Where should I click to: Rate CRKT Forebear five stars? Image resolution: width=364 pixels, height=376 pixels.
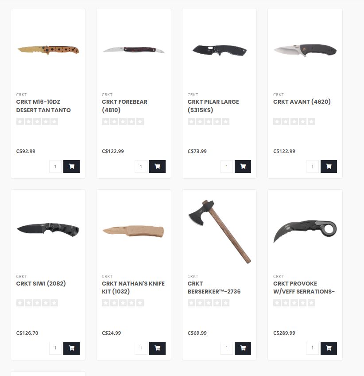[x=140, y=121]
